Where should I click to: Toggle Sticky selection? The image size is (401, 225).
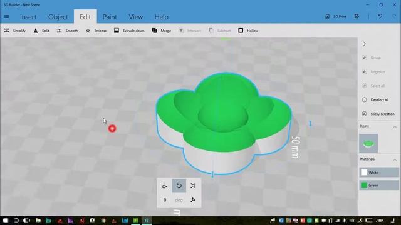tap(378, 114)
